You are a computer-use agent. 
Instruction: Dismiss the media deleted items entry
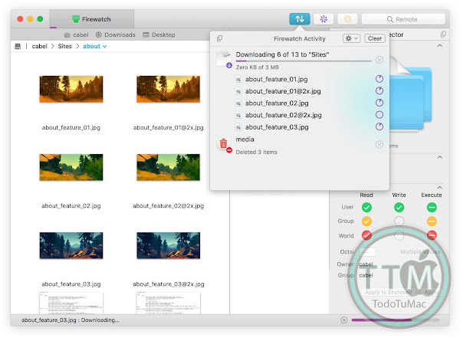tap(379, 145)
